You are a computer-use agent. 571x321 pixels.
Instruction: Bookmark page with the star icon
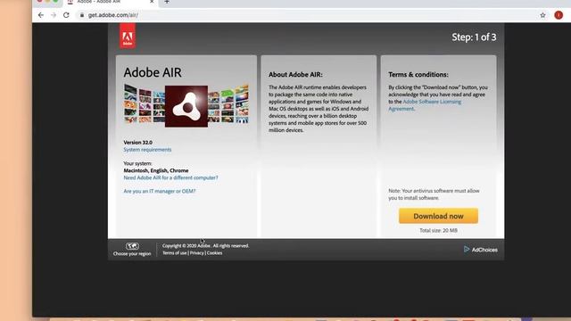[x=542, y=15]
